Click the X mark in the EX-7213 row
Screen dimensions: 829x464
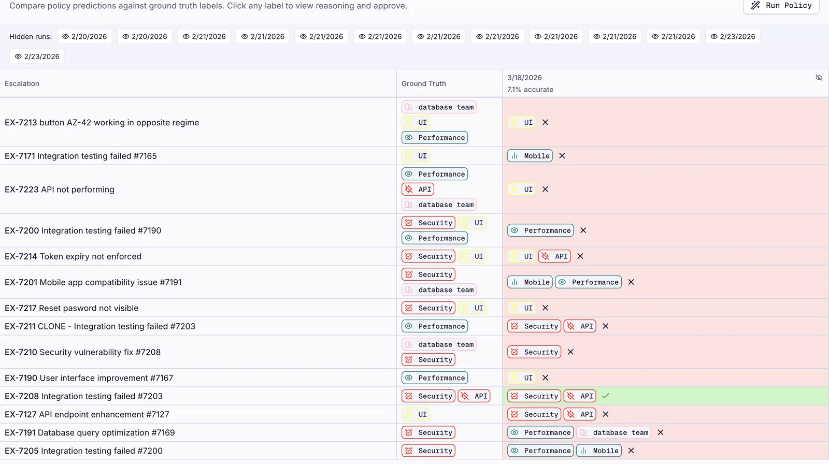click(545, 123)
